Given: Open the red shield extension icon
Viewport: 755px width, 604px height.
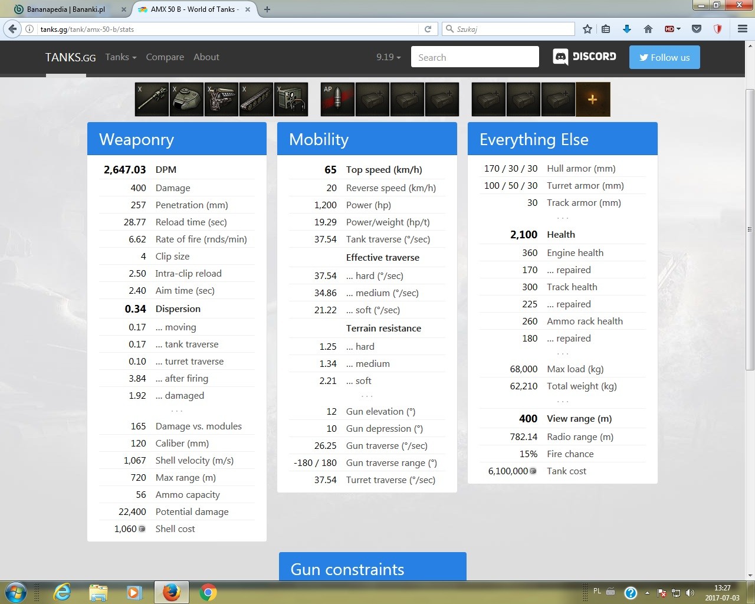Looking at the screenshot, I should pos(718,29).
